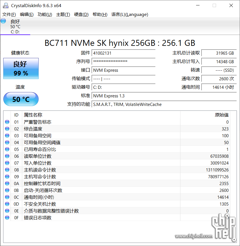Click the blue disk status orb beside 良好 in the drive bar

tap(3, 21)
